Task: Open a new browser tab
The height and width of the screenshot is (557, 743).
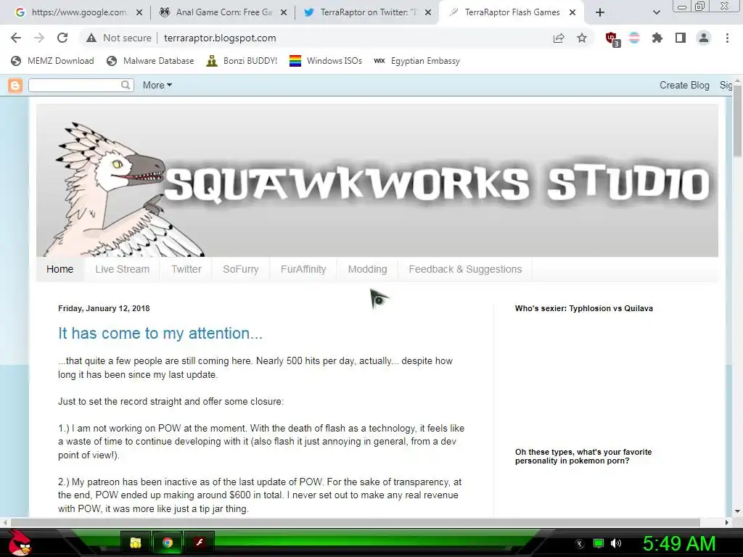Action: 600,12
